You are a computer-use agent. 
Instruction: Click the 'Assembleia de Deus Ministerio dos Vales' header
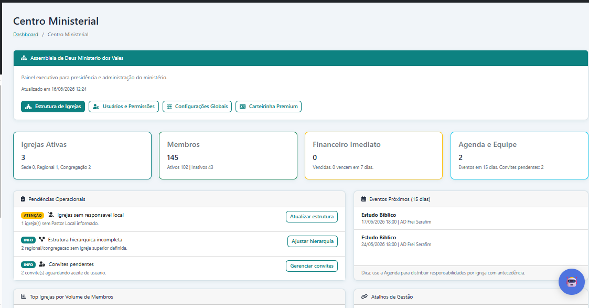point(77,58)
